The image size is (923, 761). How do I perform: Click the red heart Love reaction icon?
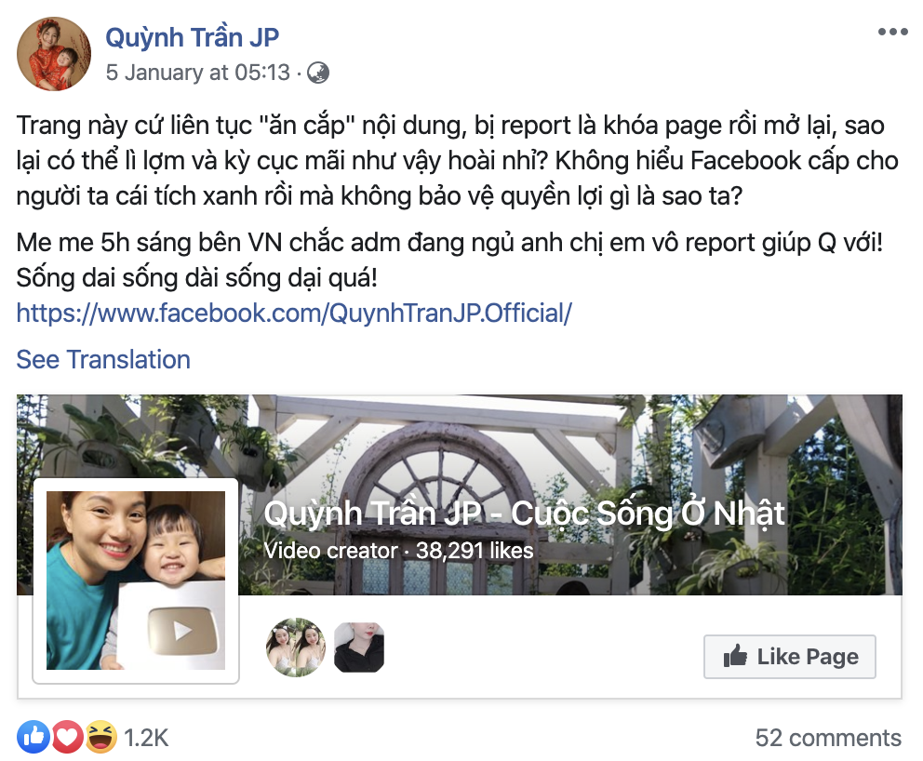pos(67,737)
